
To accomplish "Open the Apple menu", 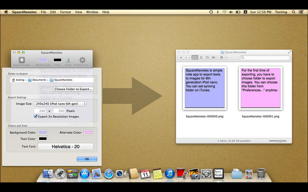I will coord(6,12).
